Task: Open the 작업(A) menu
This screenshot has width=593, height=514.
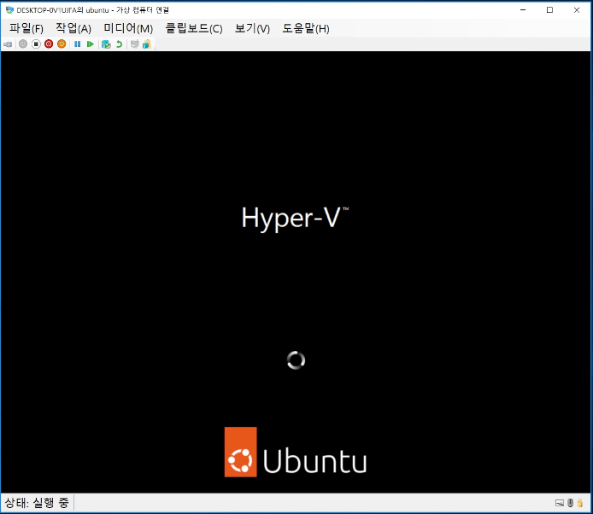Action: point(73,28)
